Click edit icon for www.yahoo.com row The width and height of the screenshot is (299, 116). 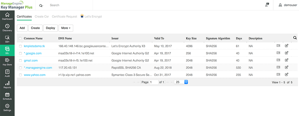[286, 74]
